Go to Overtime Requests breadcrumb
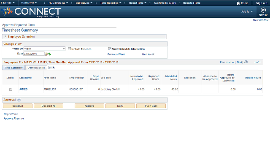Screen dimensions: 270x152 [x=165, y=3]
